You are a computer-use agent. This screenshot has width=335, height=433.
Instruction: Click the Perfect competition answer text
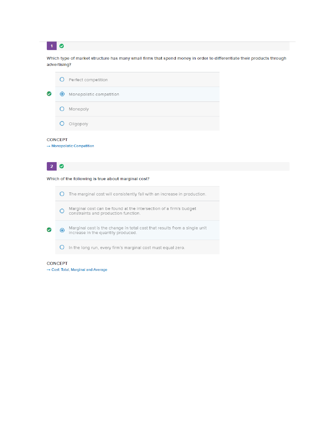pos(88,80)
